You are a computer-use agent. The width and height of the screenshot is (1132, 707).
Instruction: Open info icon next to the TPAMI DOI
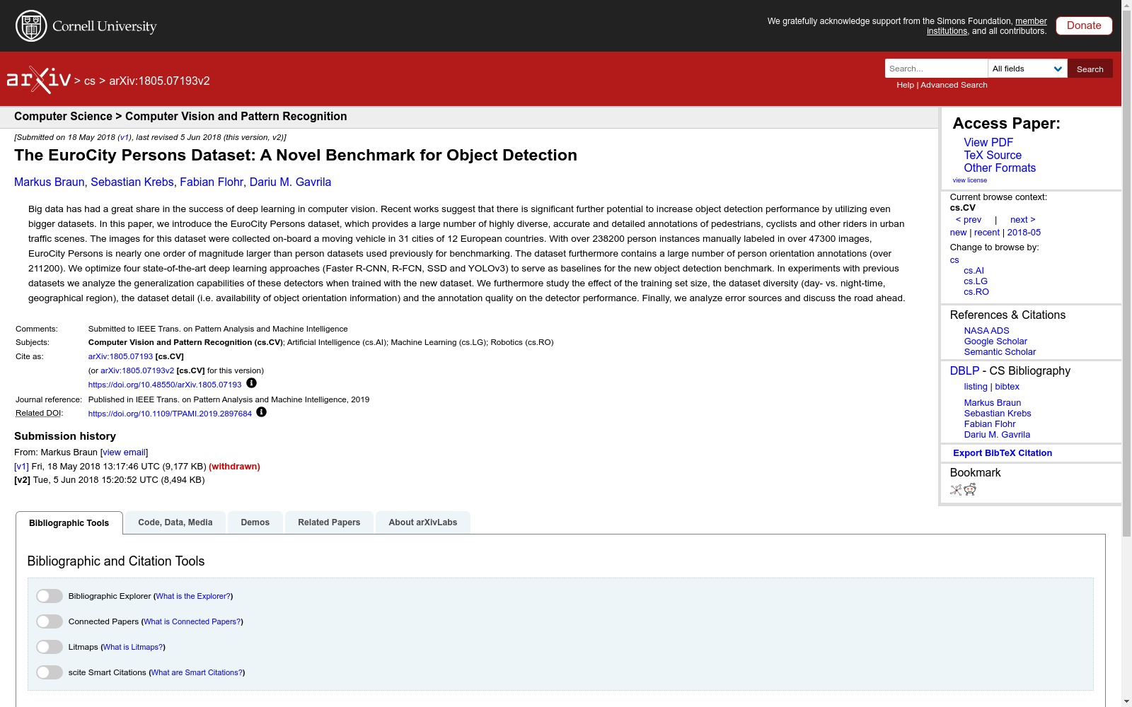click(261, 412)
